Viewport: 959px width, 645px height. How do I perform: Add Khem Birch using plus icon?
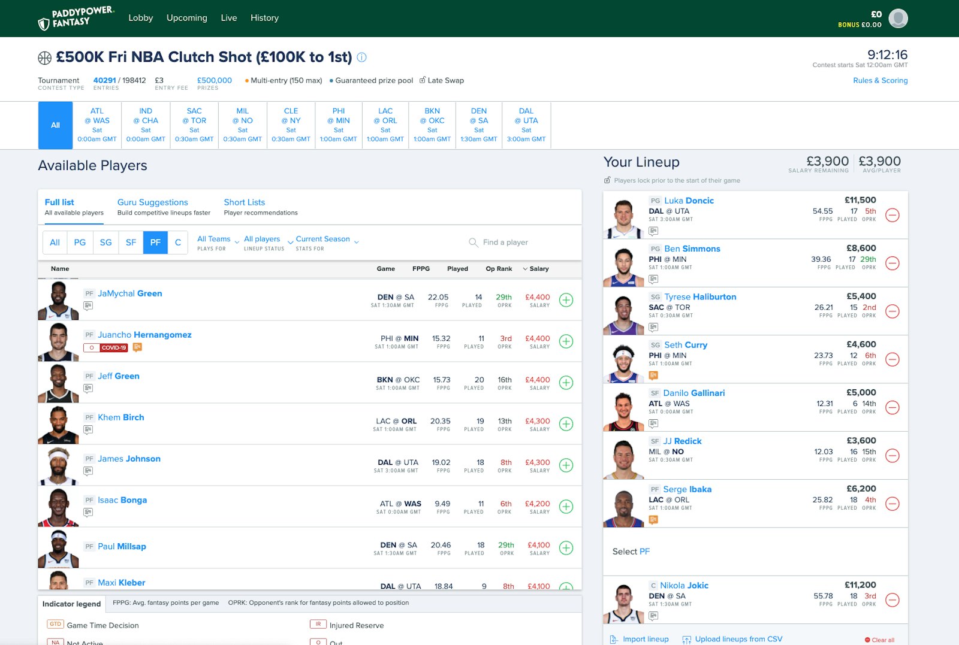tap(566, 424)
